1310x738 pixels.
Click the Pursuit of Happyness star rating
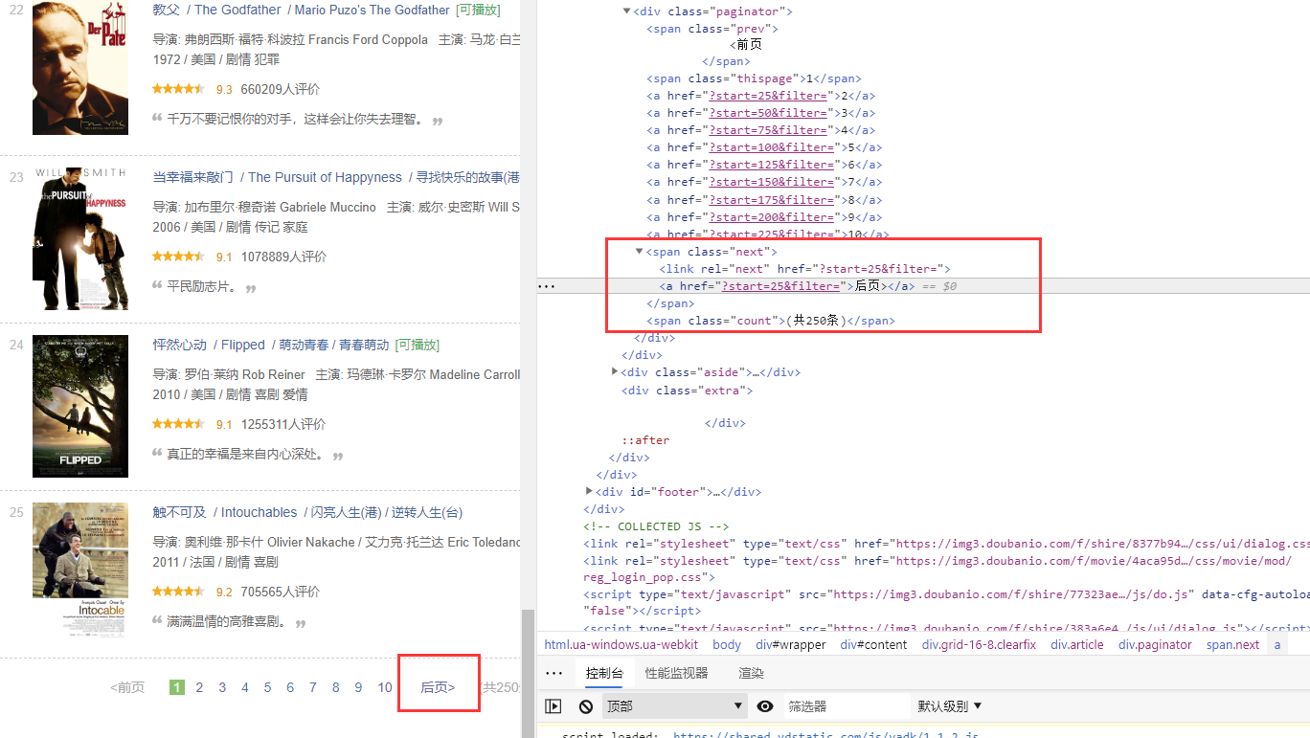178,257
